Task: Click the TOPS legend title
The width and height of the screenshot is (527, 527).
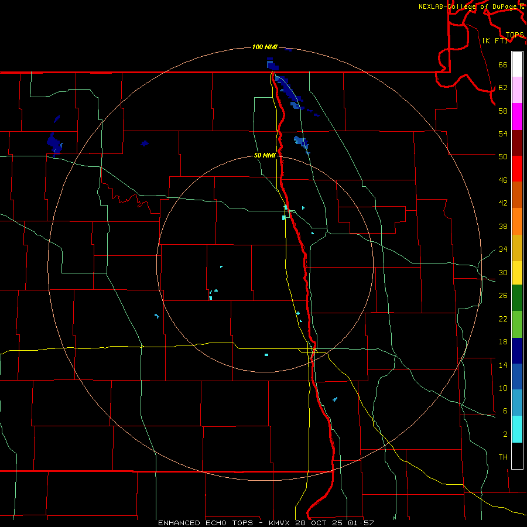Action: (515, 35)
